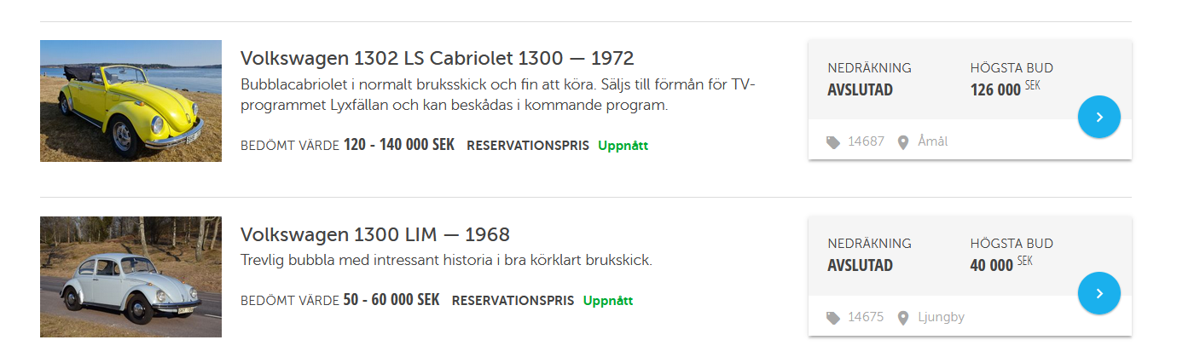Viewport: 1200px width, 363px height.
Task: Click the 50 - 60 000 SEK estimated value
Action: pyautogui.click(x=391, y=301)
